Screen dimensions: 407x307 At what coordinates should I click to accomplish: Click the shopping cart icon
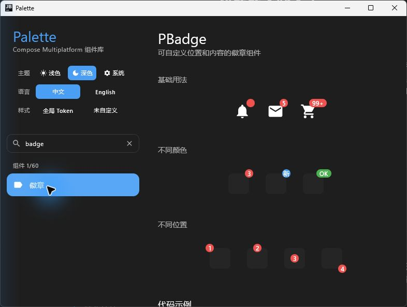[308, 111]
